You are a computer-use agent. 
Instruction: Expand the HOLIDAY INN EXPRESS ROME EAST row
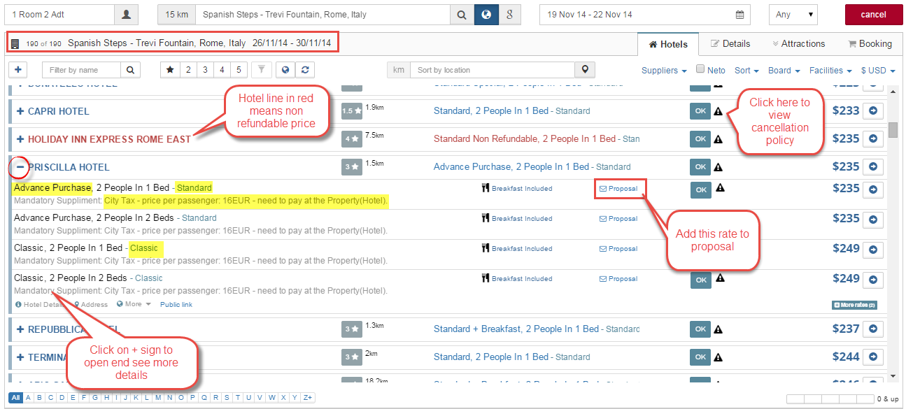[x=20, y=139]
